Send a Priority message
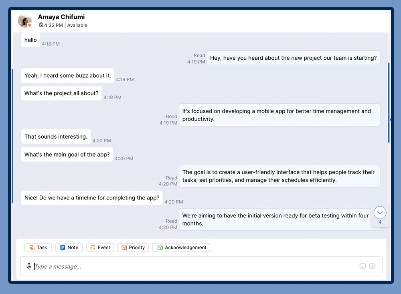Viewport: 401px width, 294px height. point(133,248)
